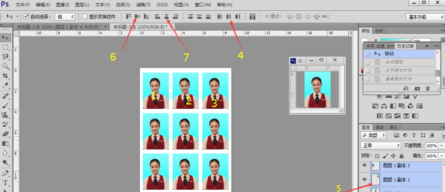Delete current state in History panel
Screen dimensions: 445x192
tap(427, 89)
